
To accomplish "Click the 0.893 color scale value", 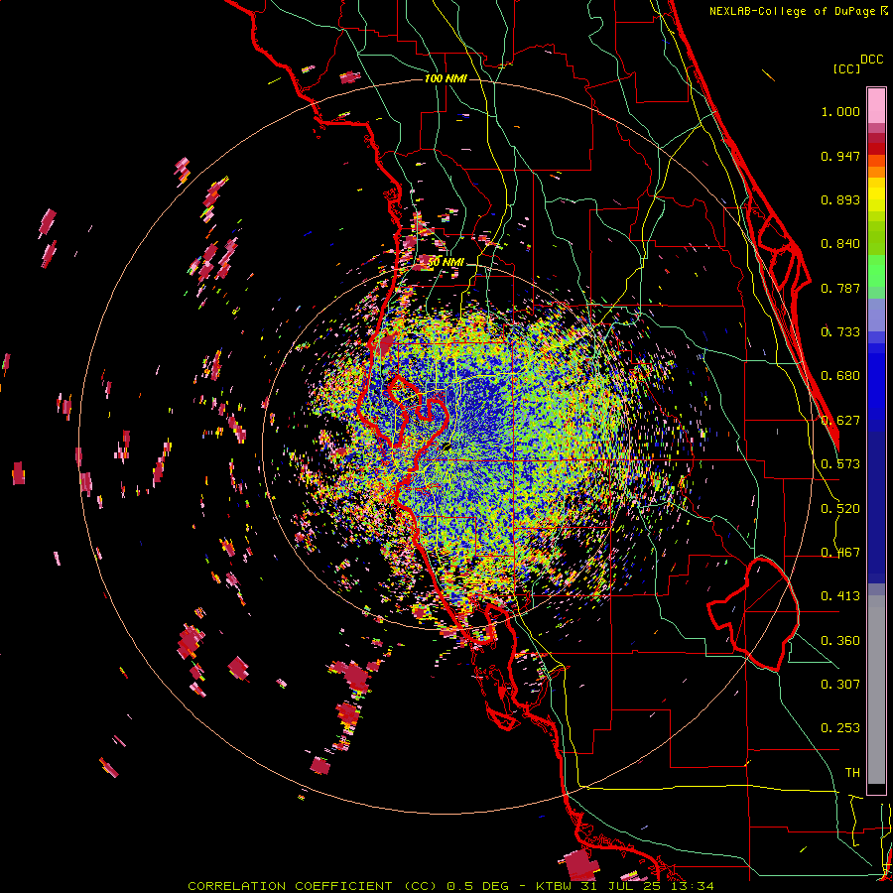I will pos(840,199).
